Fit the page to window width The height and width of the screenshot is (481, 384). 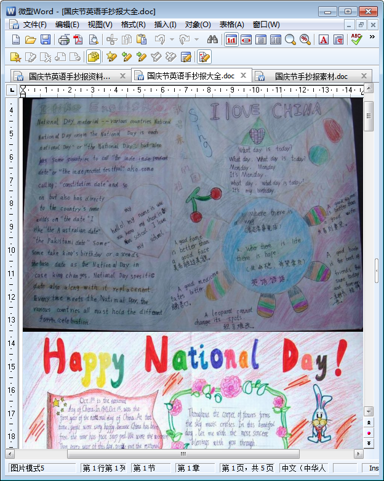[246, 39]
